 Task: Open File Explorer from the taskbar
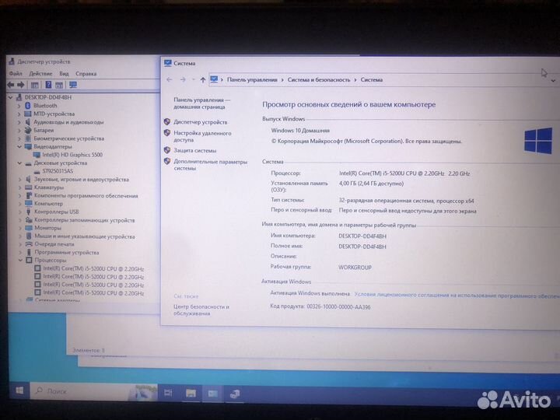click(x=191, y=394)
